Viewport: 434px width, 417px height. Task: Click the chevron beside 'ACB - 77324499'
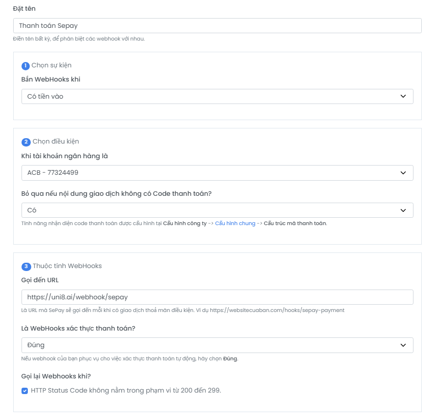pos(404,172)
